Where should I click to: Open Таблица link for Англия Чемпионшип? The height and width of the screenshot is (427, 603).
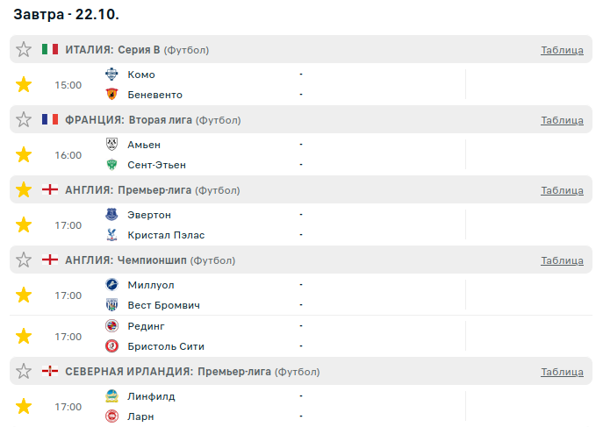[x=562, y=260]
